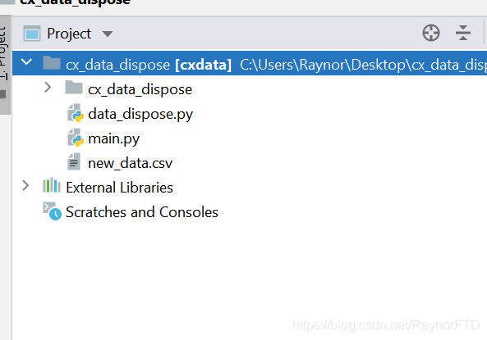The image size is (487, 340).
Task: Click the locate/scroll-from-source crosshair icon
Action: [x=431, y=33]
